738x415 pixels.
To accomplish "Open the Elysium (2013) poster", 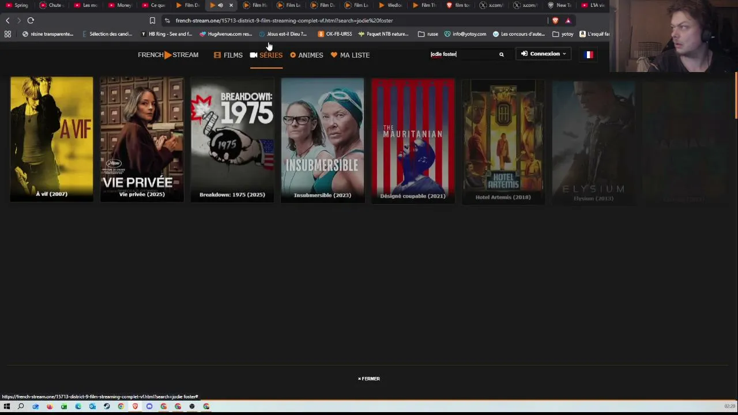I will 593,142.
